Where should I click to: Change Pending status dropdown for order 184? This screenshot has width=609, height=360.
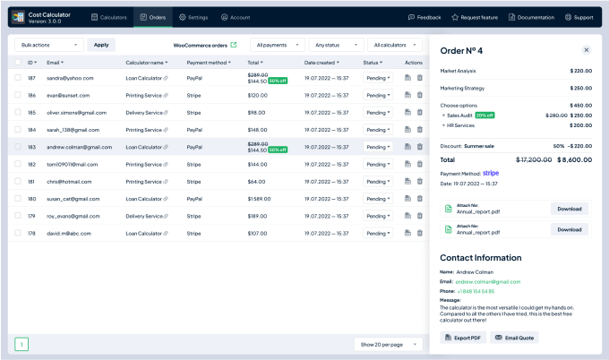click(x=377, y=130)
